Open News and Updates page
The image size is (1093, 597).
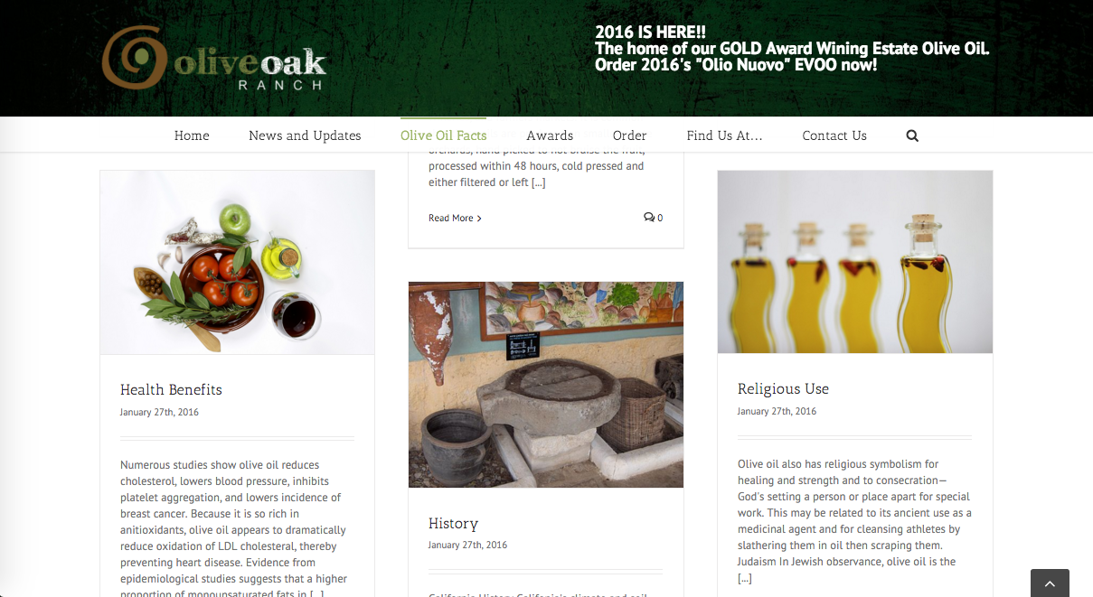pyautogui.click(x=305, y=135)
